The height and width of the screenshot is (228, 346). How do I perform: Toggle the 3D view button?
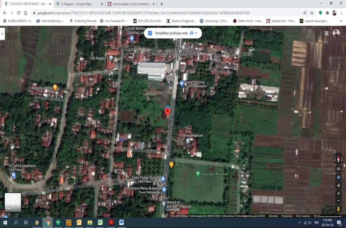(x=338, y=169)
